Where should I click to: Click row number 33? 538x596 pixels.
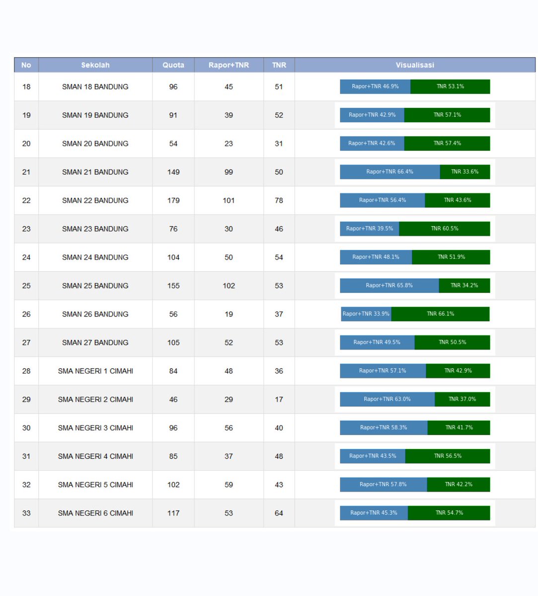pos(26,513)
